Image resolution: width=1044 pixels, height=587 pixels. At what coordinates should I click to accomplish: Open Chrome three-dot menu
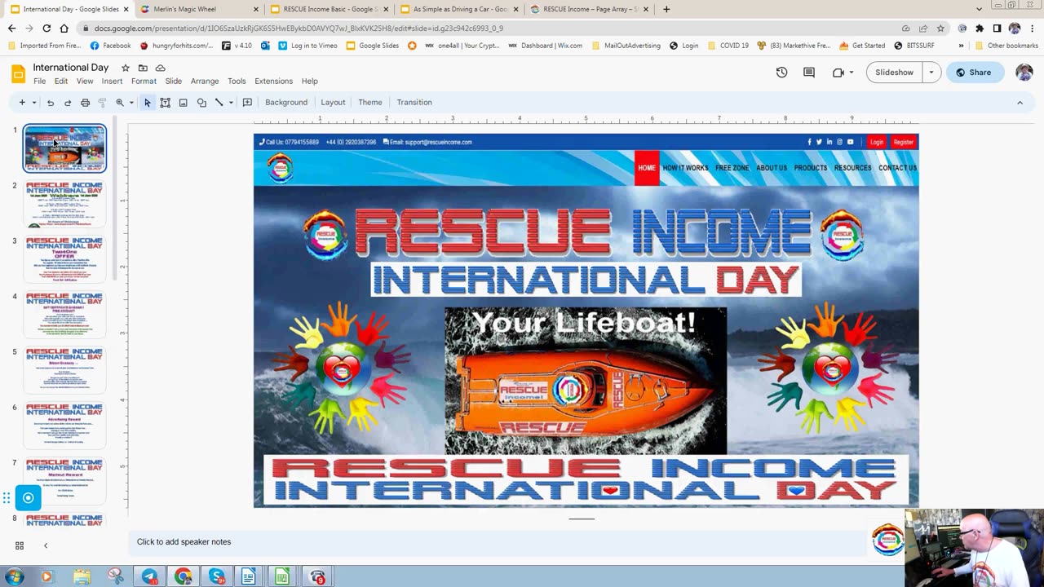tap(1031, 28)
